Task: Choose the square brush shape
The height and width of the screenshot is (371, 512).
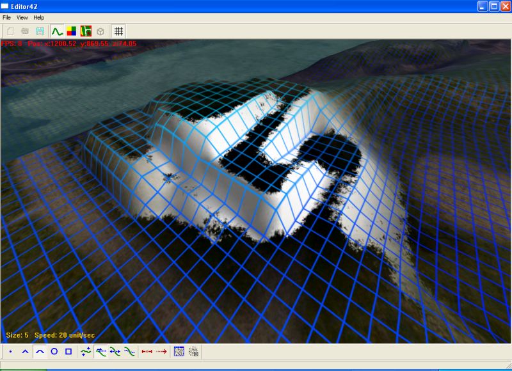Action: click(68, 351)
